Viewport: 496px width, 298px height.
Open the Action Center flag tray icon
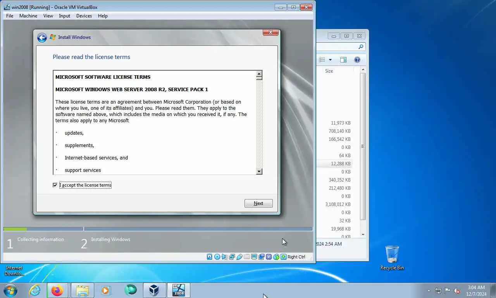(447, 291)
